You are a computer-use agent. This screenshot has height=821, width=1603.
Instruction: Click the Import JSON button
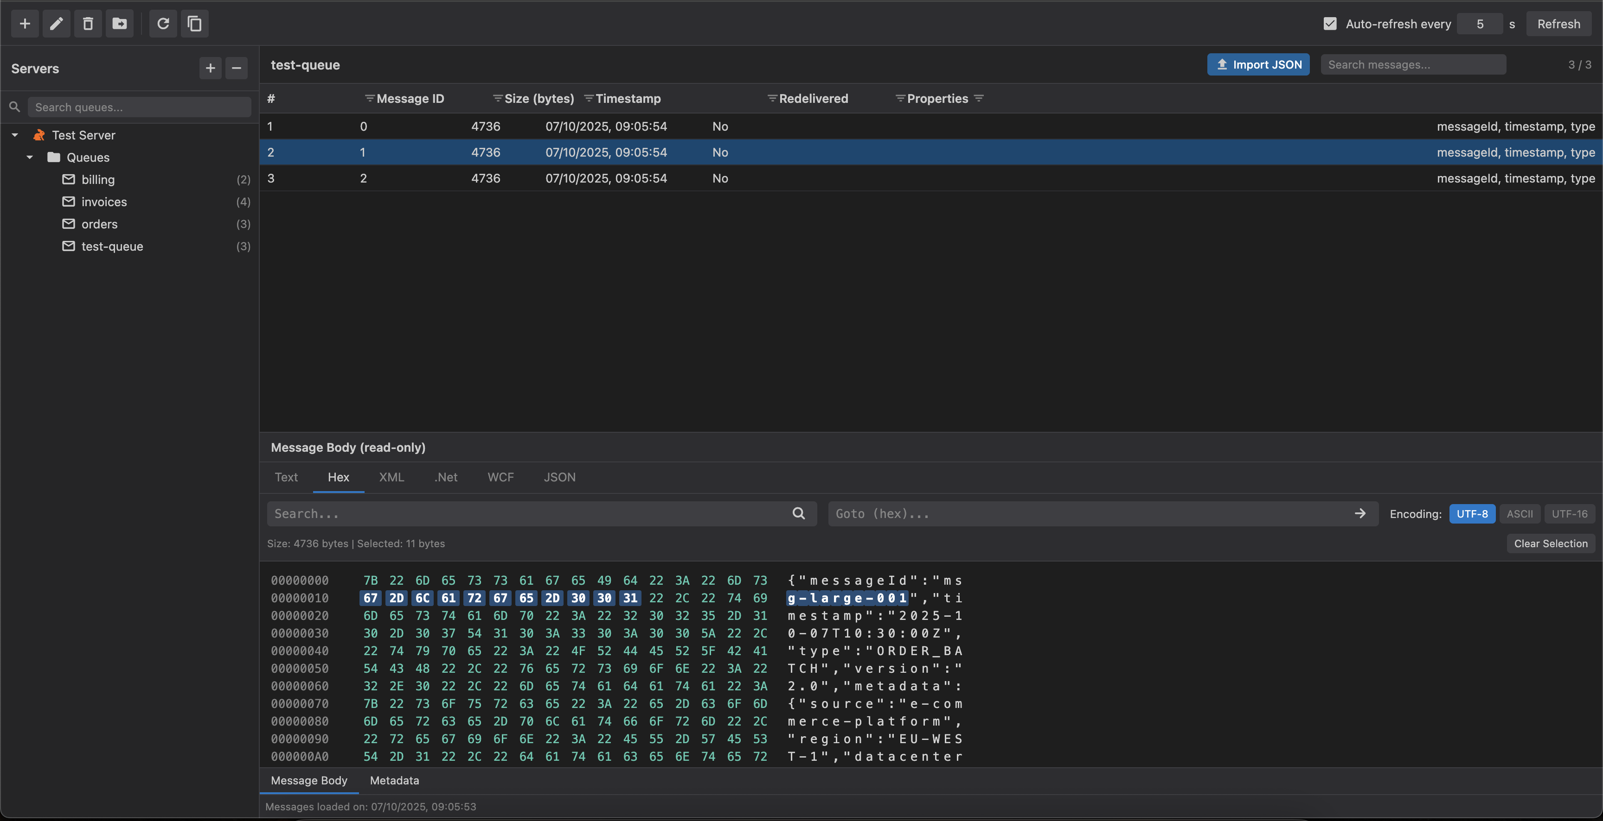click(x=1258, y=65)
